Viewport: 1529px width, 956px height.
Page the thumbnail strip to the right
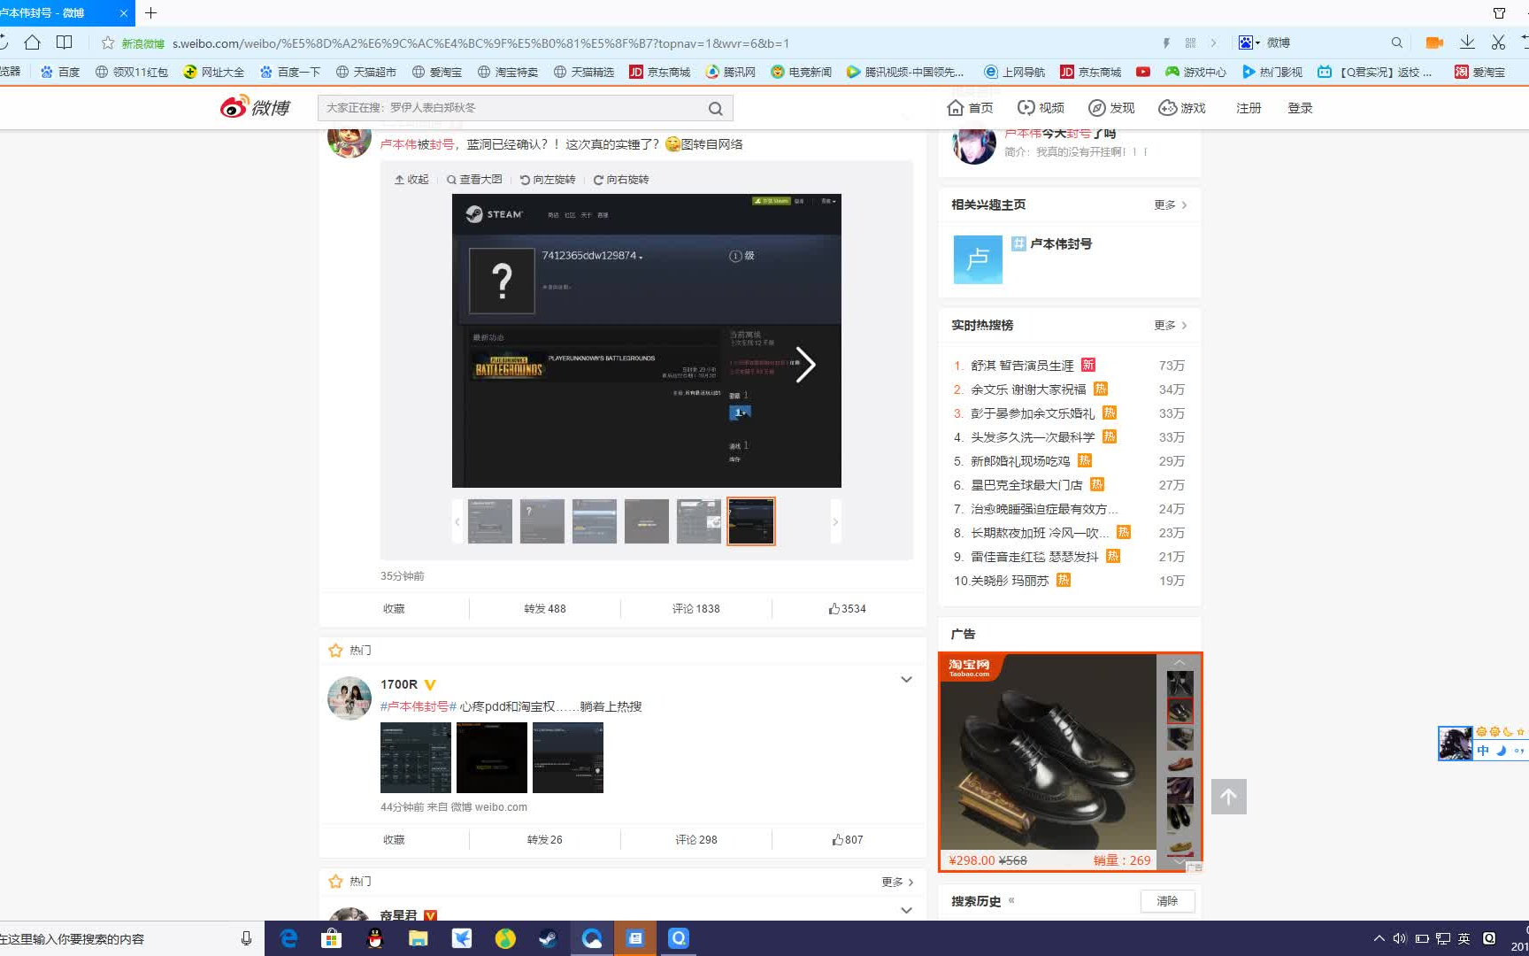[x=834, y=521]
